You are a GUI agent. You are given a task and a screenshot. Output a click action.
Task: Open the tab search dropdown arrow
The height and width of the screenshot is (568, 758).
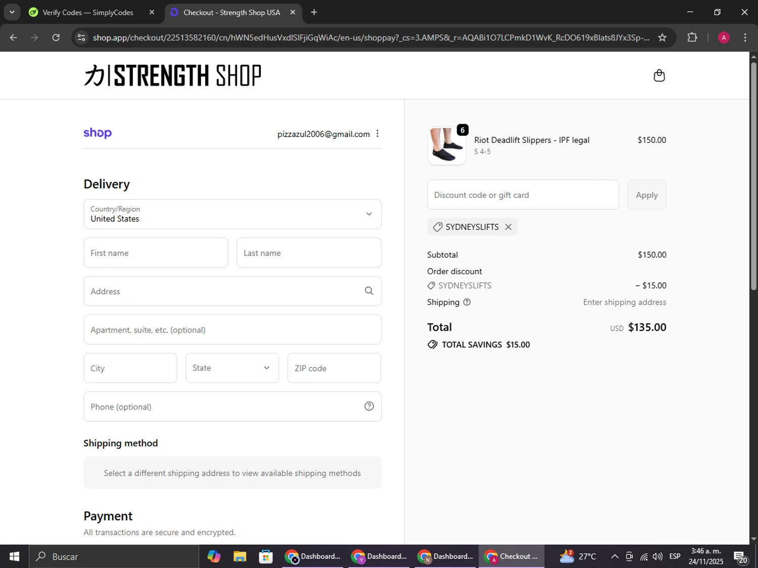[x=12, y=12]
